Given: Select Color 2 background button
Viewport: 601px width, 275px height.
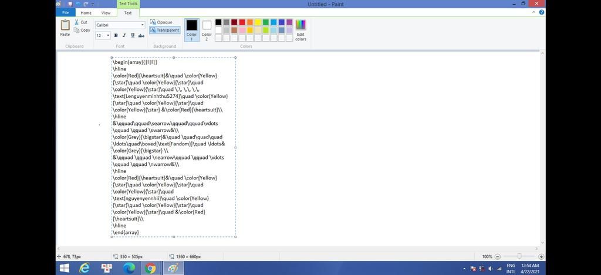Looking at the screenshot, I should coord(207,30).
